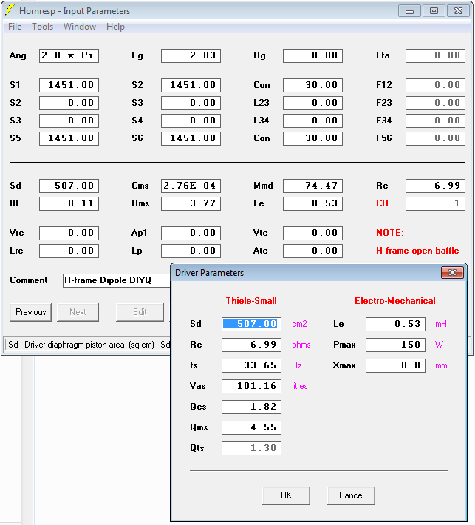Click the Previous button

point(31,312)
